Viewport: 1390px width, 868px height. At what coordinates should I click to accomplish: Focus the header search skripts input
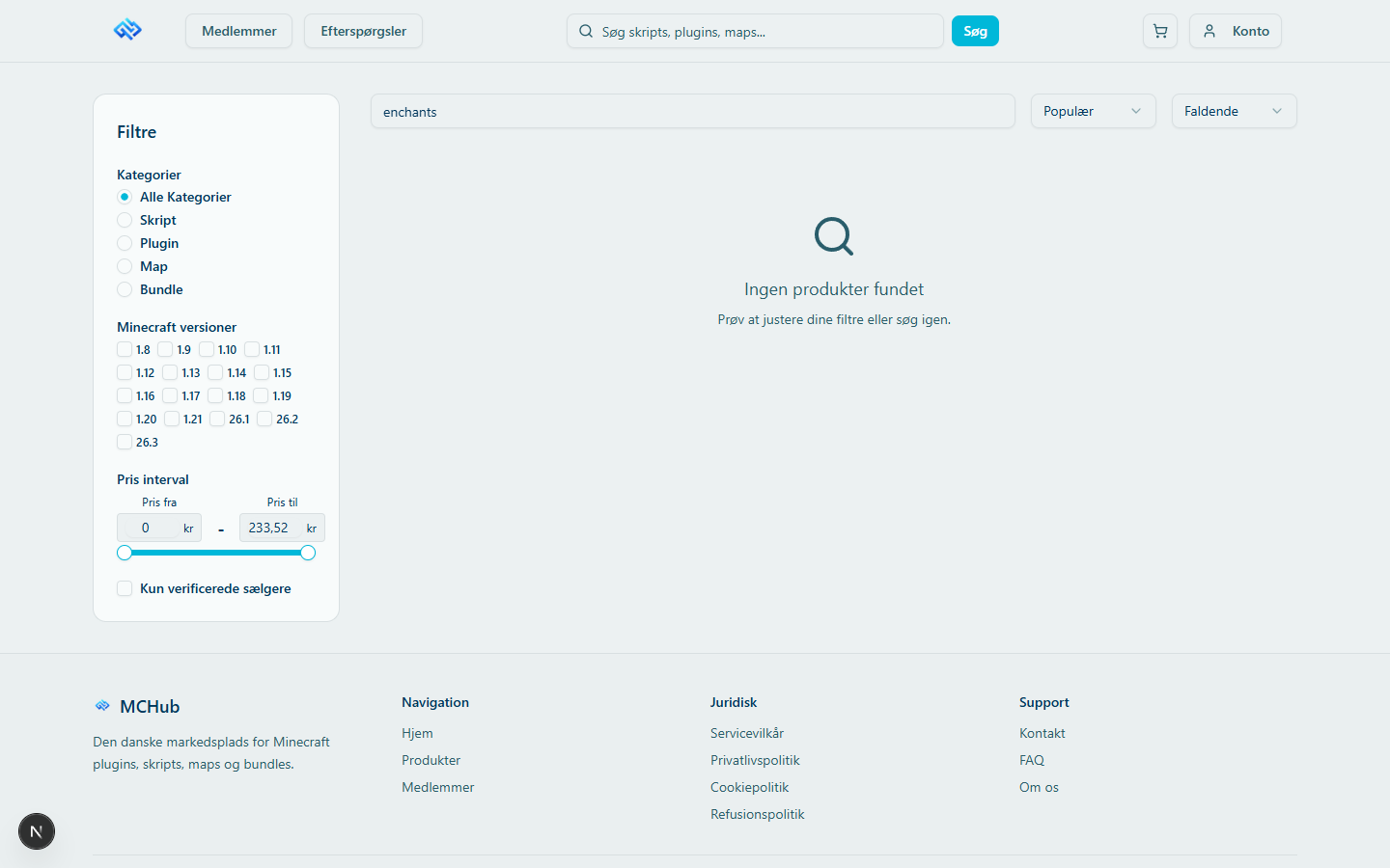[x=755, y=31]
